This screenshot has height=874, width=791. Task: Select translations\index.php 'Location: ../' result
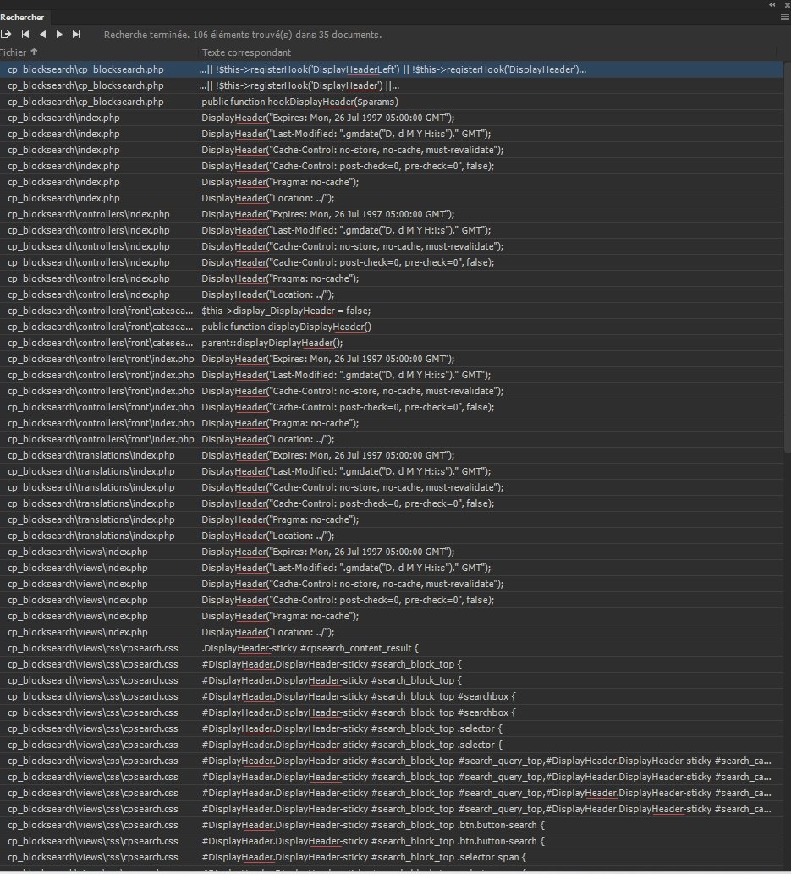392,536
